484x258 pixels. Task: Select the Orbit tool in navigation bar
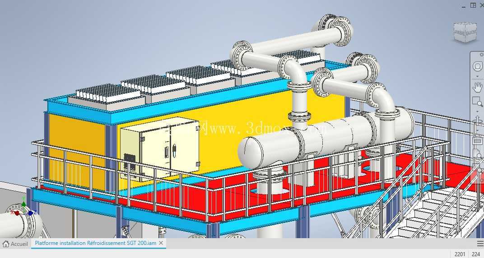(x=478, y=121)
